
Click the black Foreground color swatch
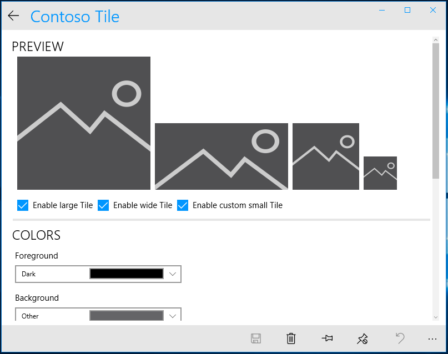click(x=127, y=274)
